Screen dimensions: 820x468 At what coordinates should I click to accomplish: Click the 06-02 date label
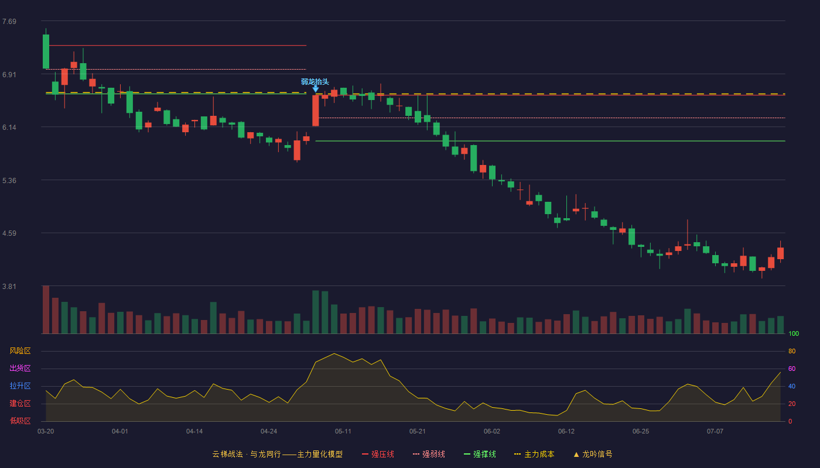[492, 431]
